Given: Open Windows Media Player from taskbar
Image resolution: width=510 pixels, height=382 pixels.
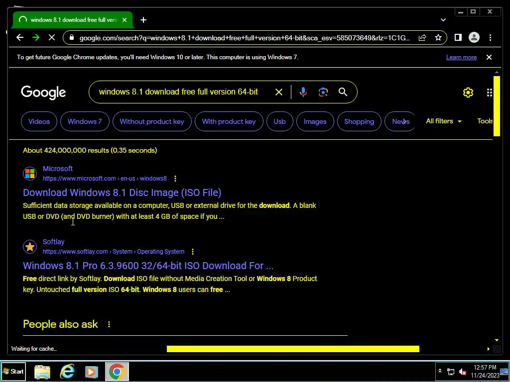Looking at the screenshot, I should 92,372.
